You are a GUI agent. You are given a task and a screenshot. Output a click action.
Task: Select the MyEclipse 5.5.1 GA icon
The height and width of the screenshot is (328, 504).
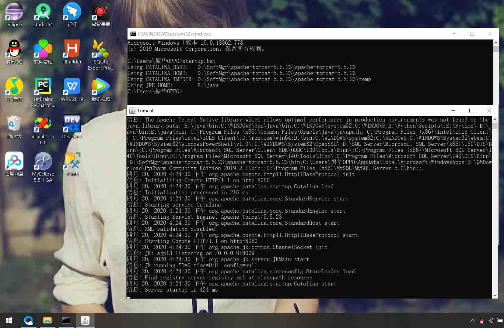click(43, 167)
